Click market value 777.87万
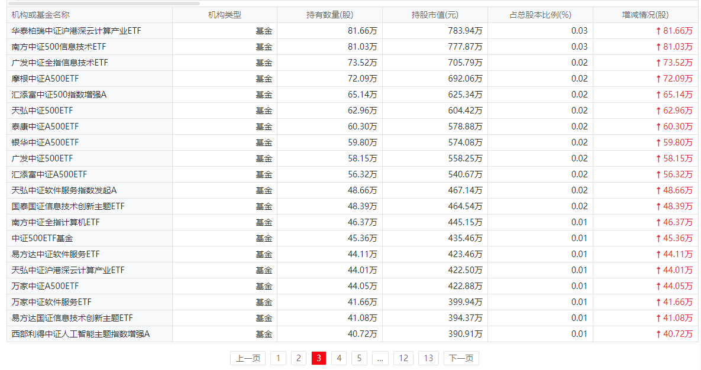The height and width of the screenshot is (370, 701). 465,47
